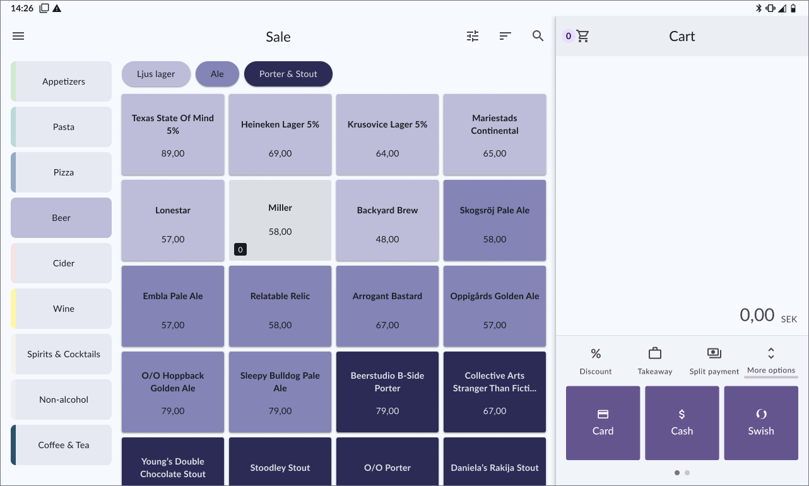Add Embla Pale Ale to cart
This screenshot has width=809, height=486.
pos(173,306)
